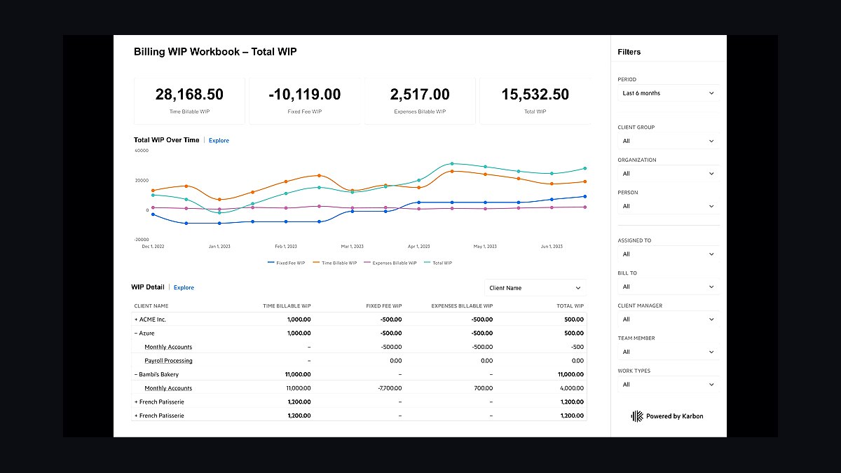Viewport: 841px width, 473px height.
Task: Click Explore next to Total WIP Over Time
Action: (x=219, y=141)
